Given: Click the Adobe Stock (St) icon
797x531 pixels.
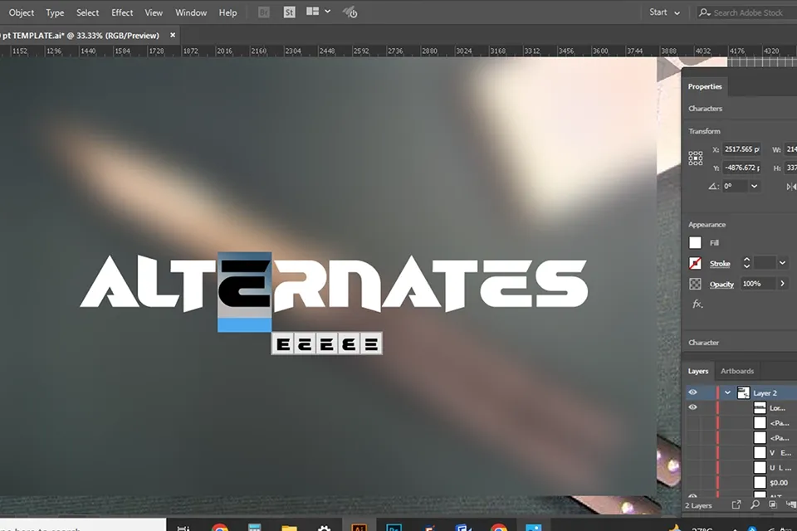Looking at the screenshot, I should (288, 12).
